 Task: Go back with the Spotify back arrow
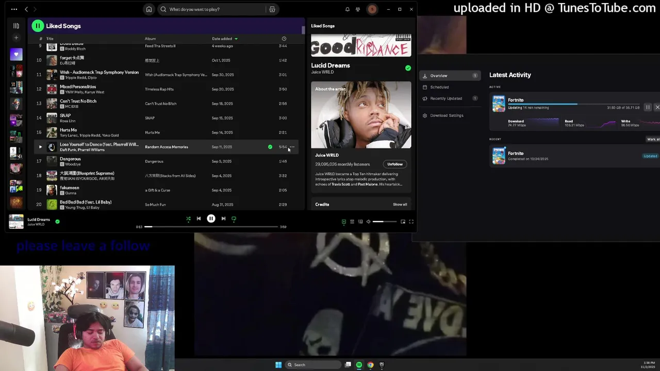point(26,9)
